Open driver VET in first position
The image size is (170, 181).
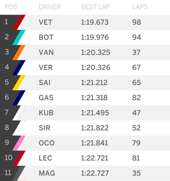click(46, 22)
